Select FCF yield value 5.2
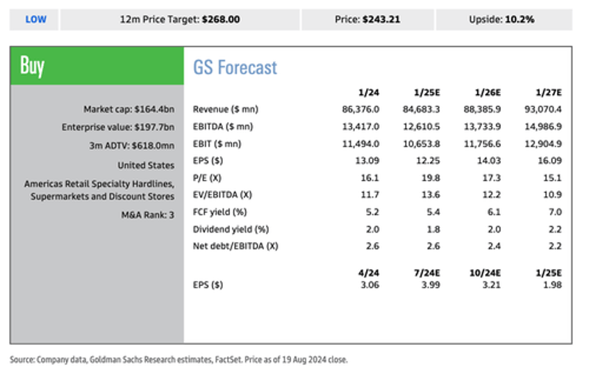 coord(372,212)
